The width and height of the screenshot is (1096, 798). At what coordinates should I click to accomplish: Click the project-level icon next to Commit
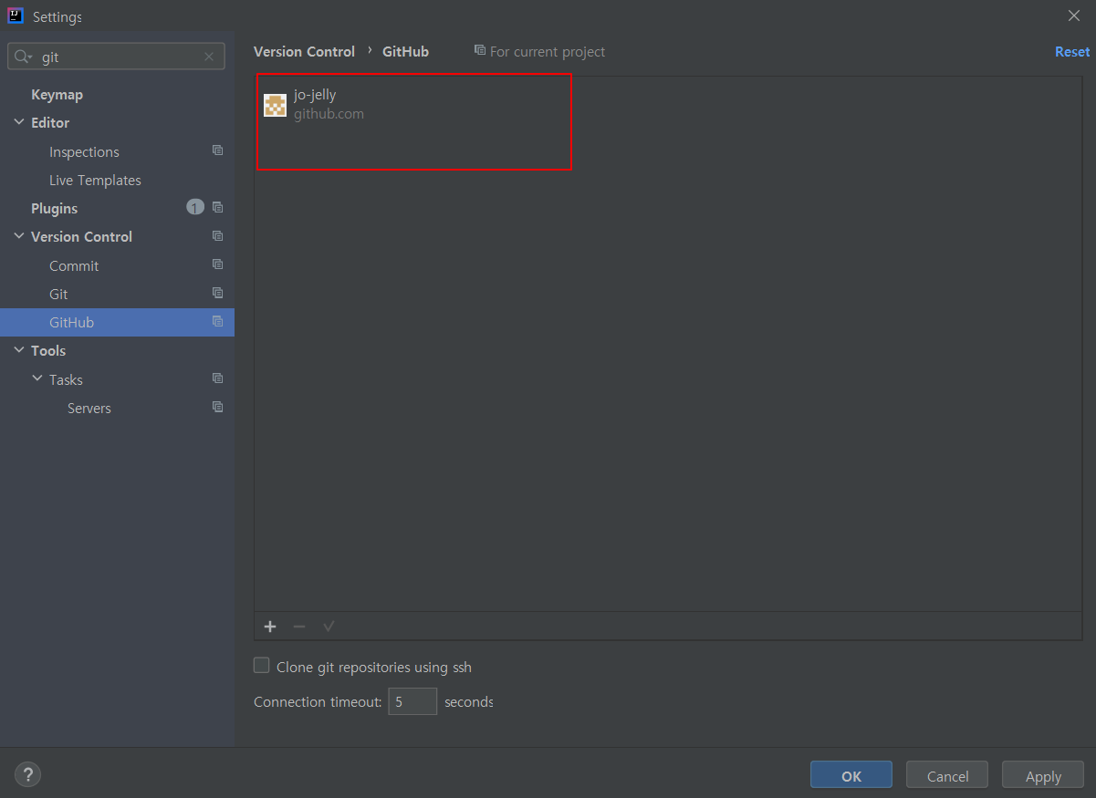217,264
